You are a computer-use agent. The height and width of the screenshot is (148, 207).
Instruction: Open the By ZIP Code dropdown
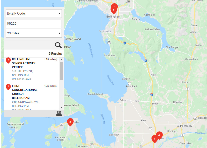click(34, 14)
